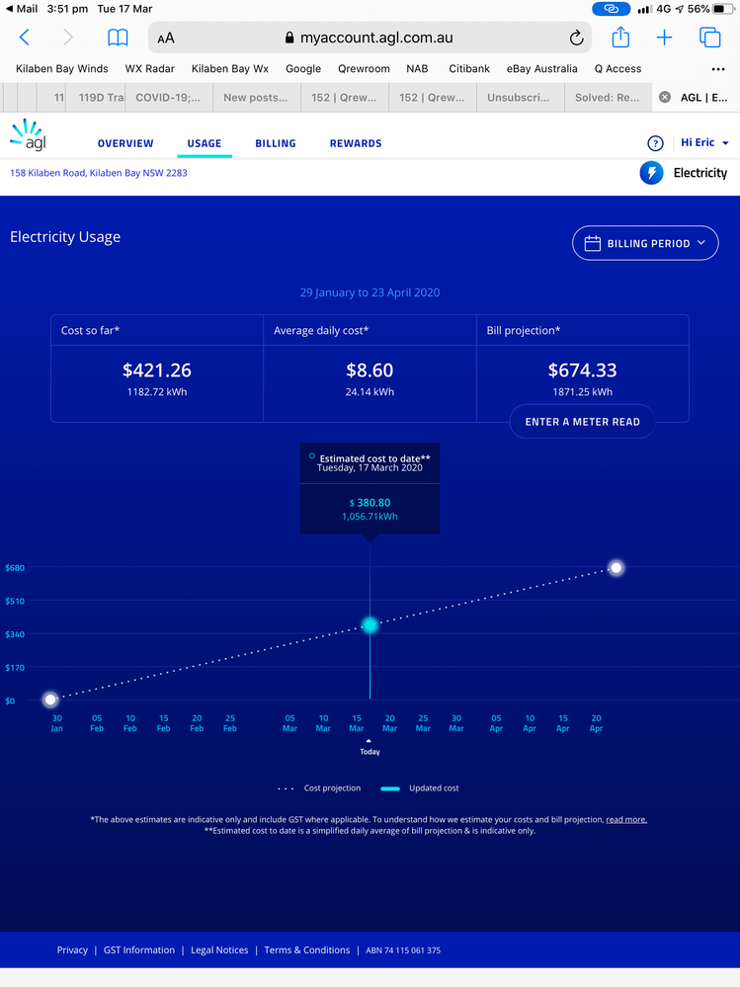740x987 pixels.
Task: Reload page with refresh icon
Action: [x=576, y=38]
